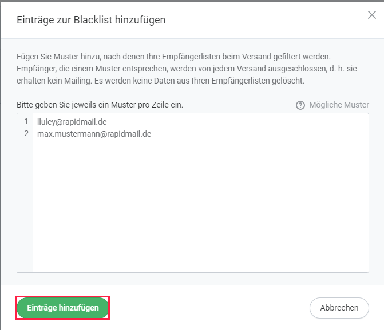
Task: Cancel with the Abbrechen button
Action: pyautogui.click(x=339, y=308)
